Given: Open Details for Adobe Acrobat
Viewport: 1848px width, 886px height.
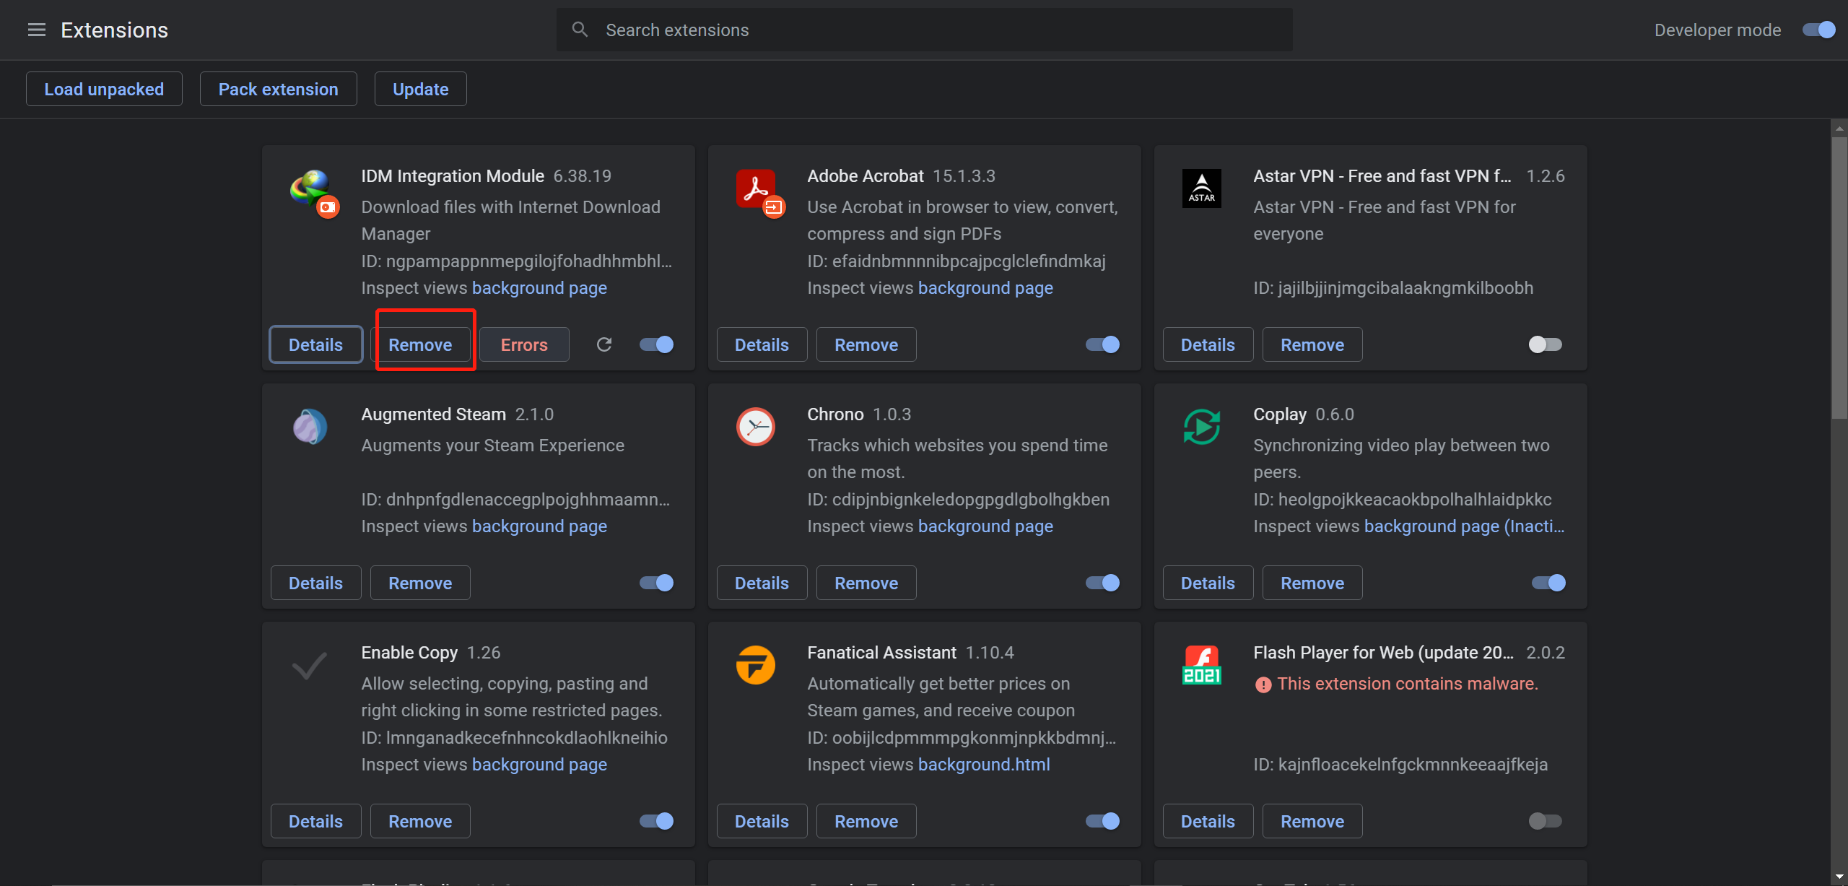Looking at the screenshot, I should click(762, 344).
